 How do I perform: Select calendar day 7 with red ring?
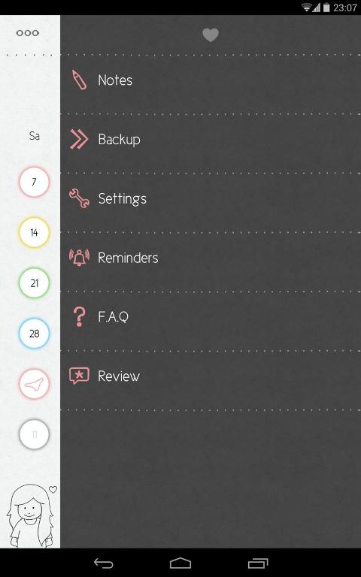point(34,182)
